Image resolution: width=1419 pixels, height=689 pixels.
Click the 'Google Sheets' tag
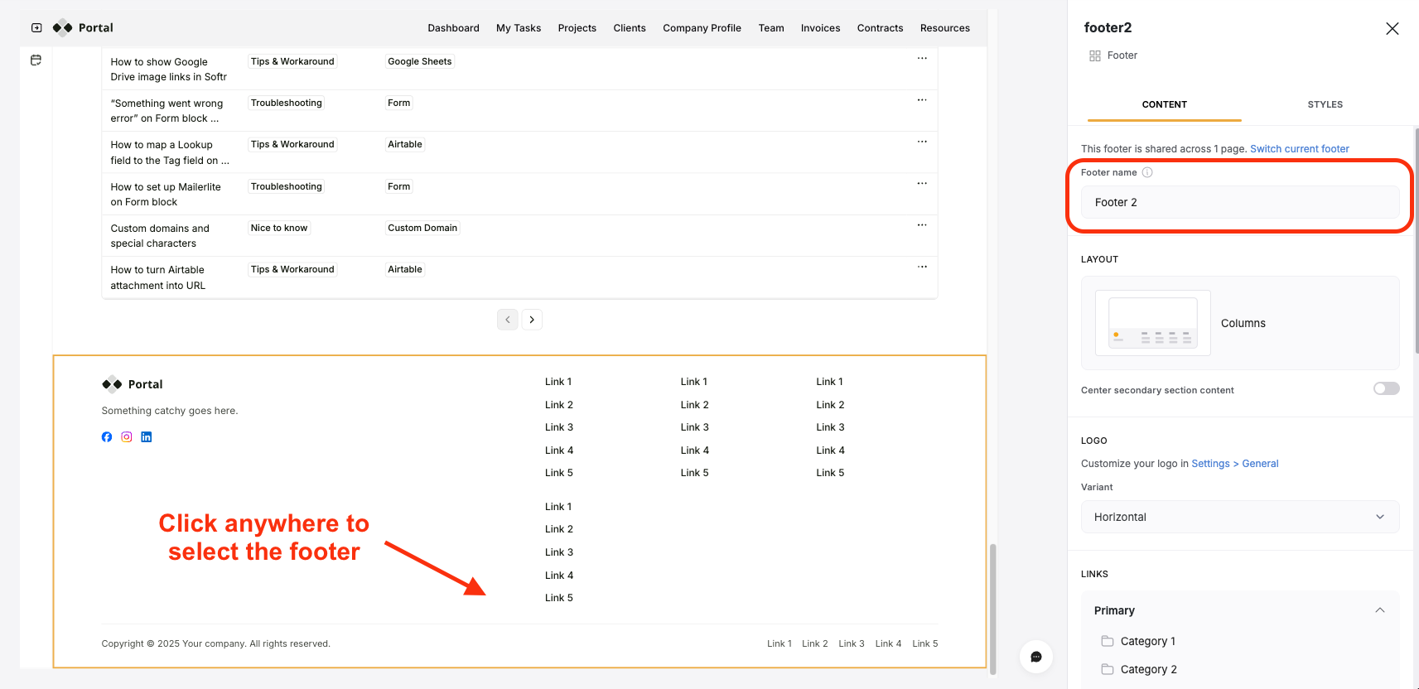(x=420, y=61)
